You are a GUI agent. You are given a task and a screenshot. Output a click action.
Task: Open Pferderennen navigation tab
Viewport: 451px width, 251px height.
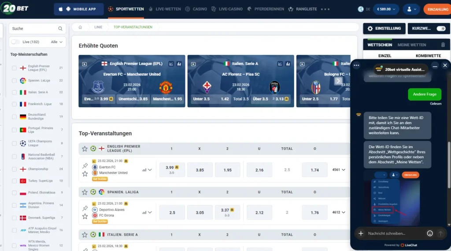point(266,9)
